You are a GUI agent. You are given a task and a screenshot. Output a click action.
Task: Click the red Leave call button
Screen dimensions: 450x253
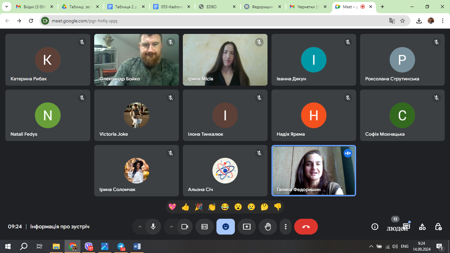coord(306,227)
